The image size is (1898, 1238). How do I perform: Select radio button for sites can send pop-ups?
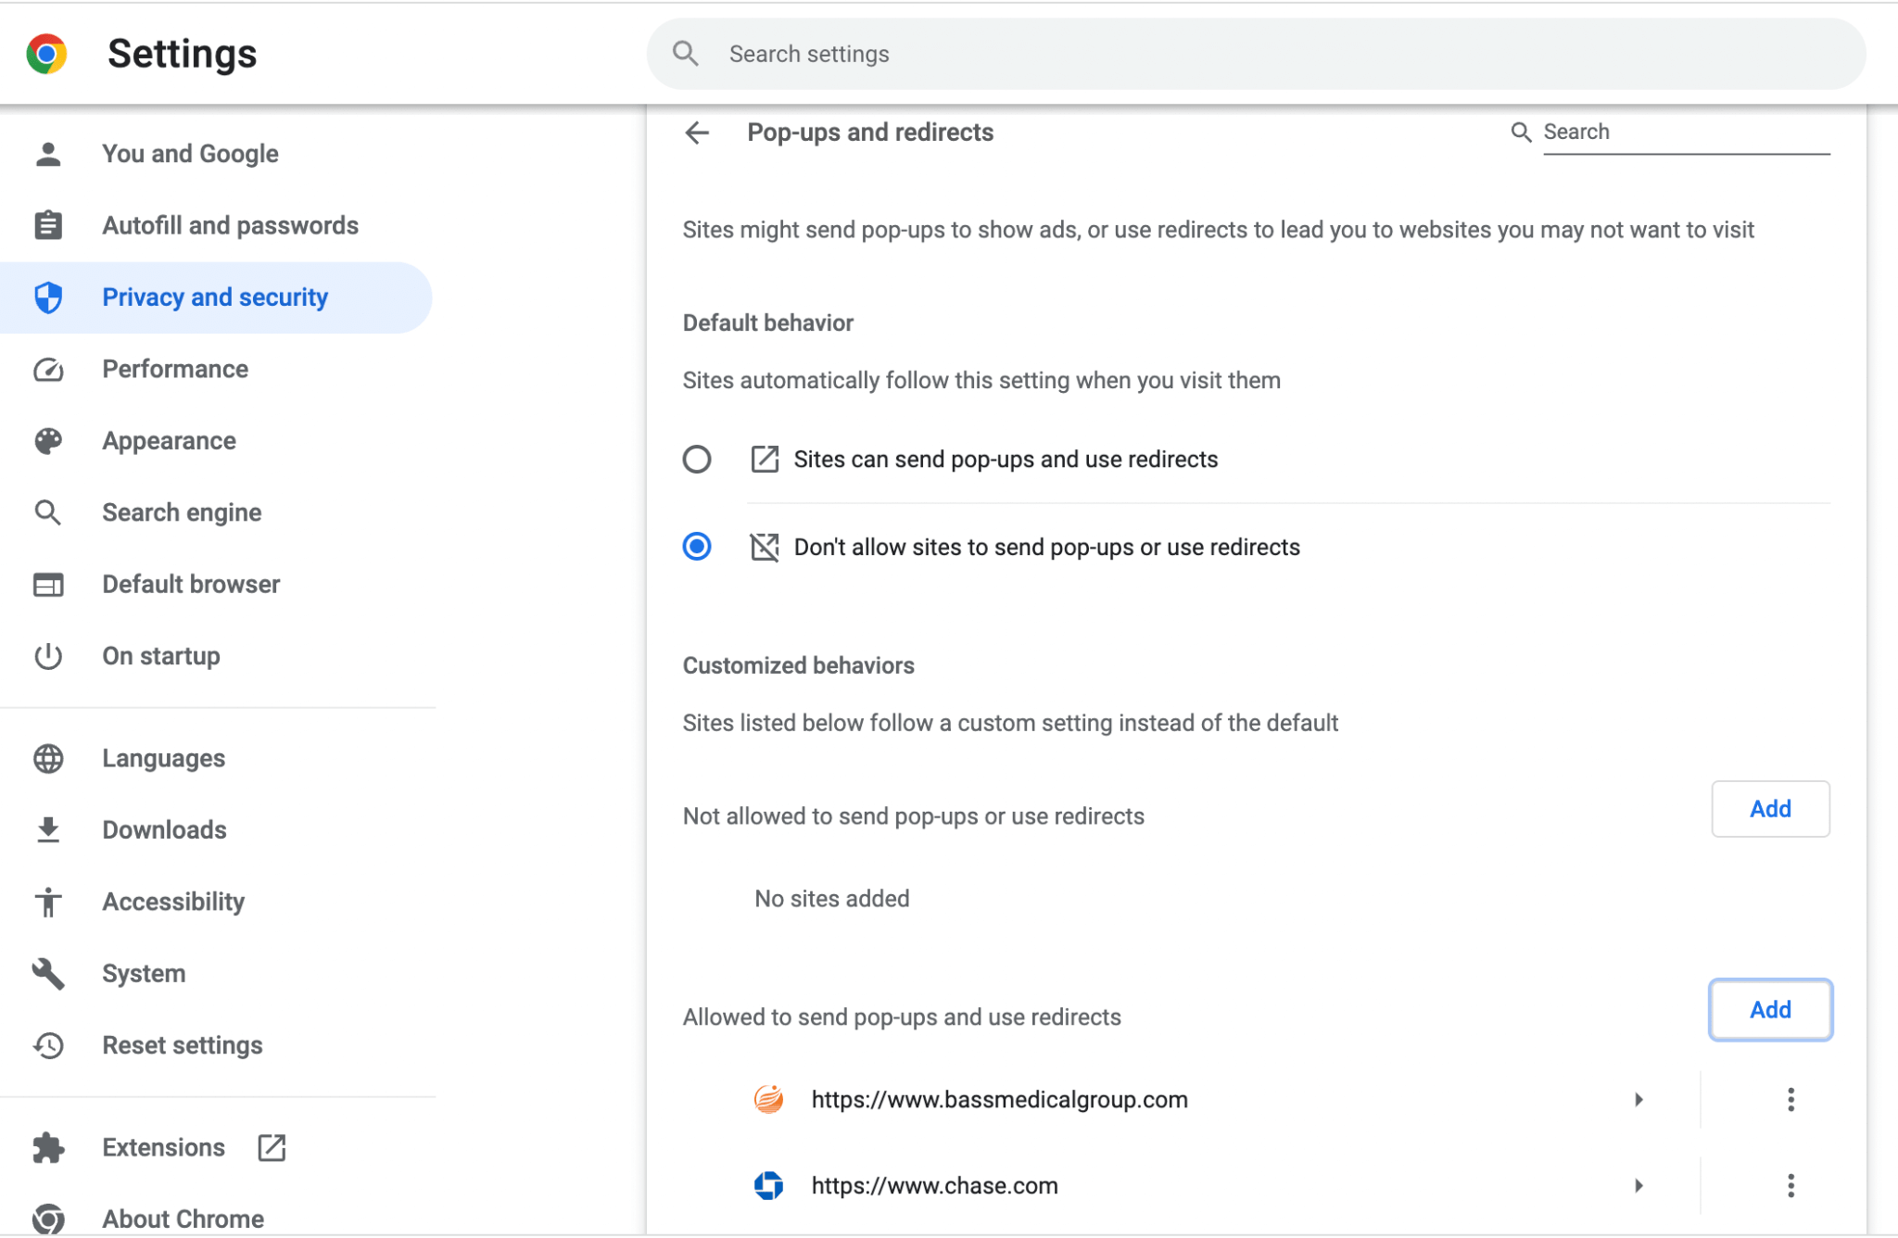point(697,459)
